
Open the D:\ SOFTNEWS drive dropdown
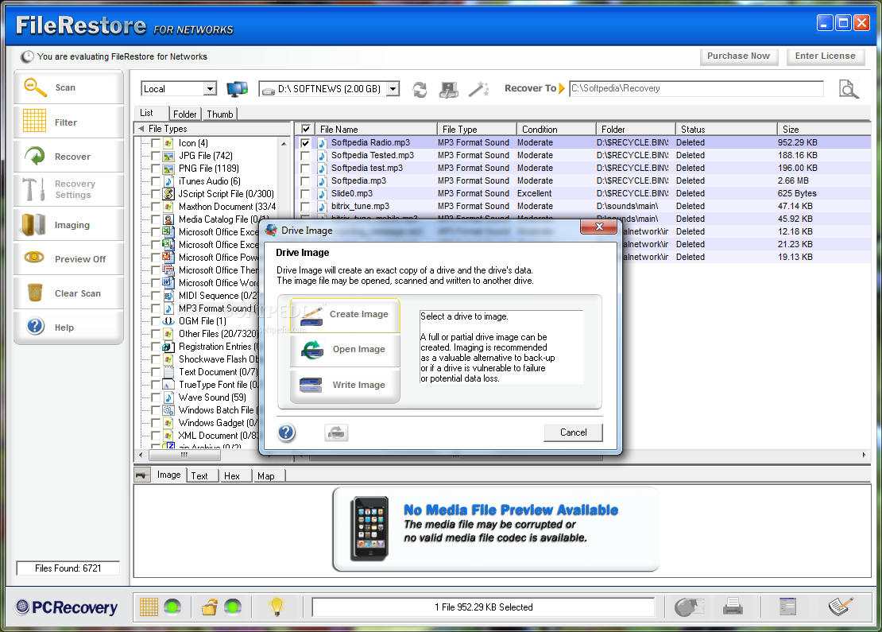[x=393, y=89]
